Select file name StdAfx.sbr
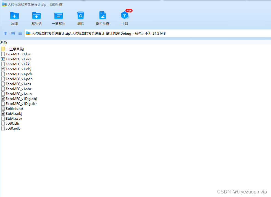This screenshot has width=271, height=197. (14, 119)
